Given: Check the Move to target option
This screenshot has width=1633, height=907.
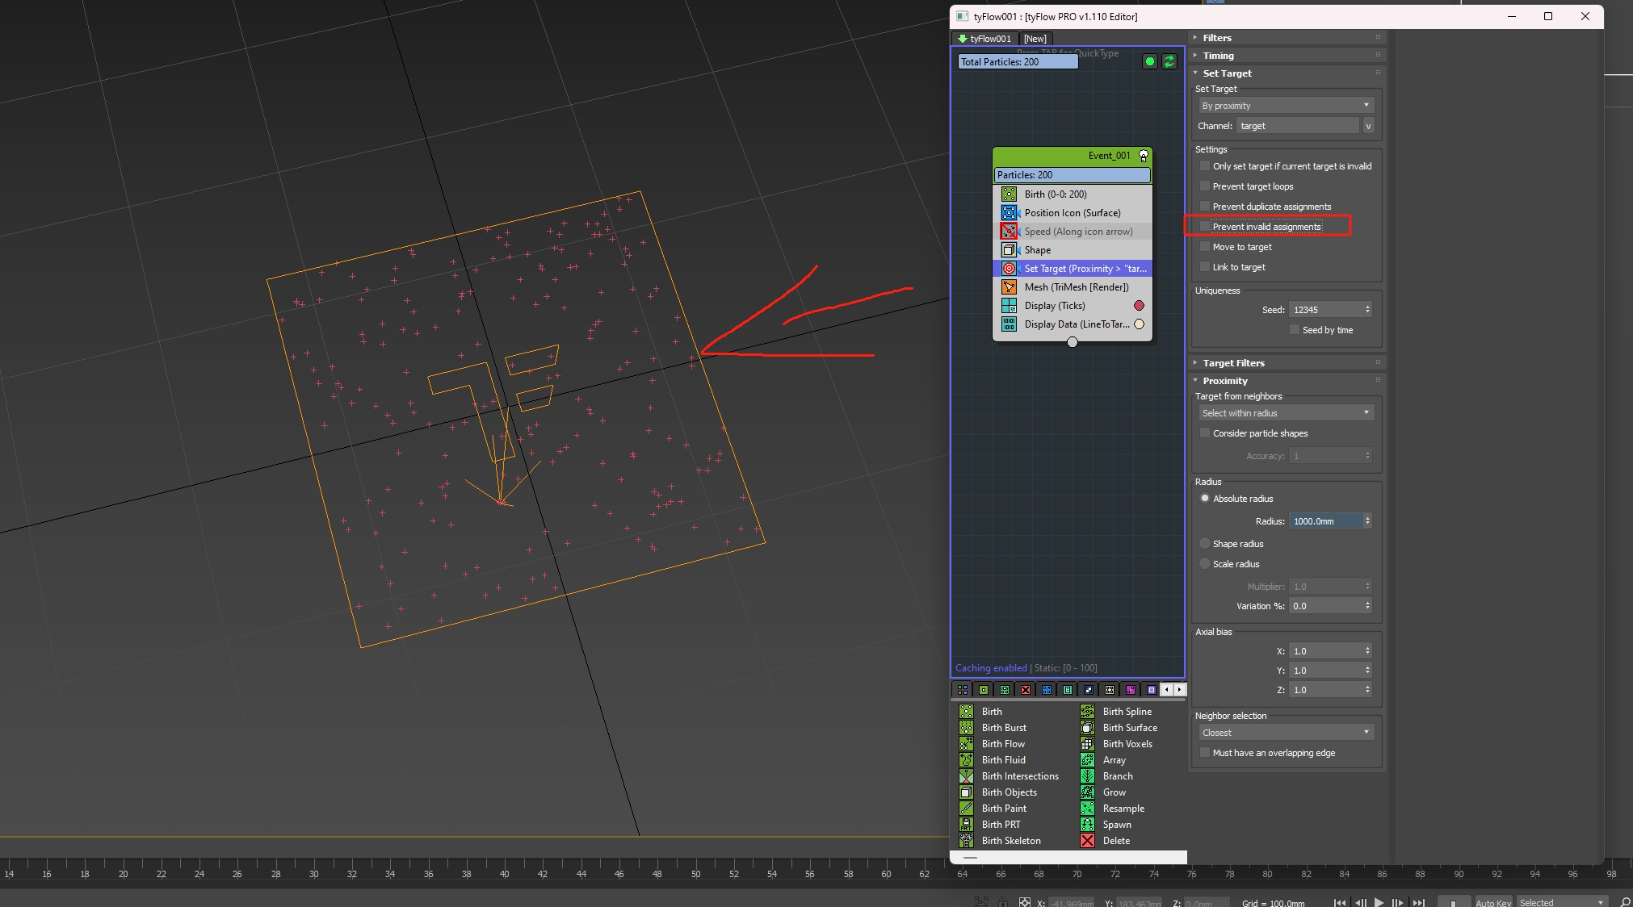Looking at the screenshot, I should (x=1205, y=247).
